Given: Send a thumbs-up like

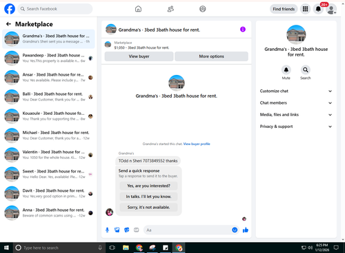Looking at the screenshot, I should pyautogui.click(x=246, y=230).
